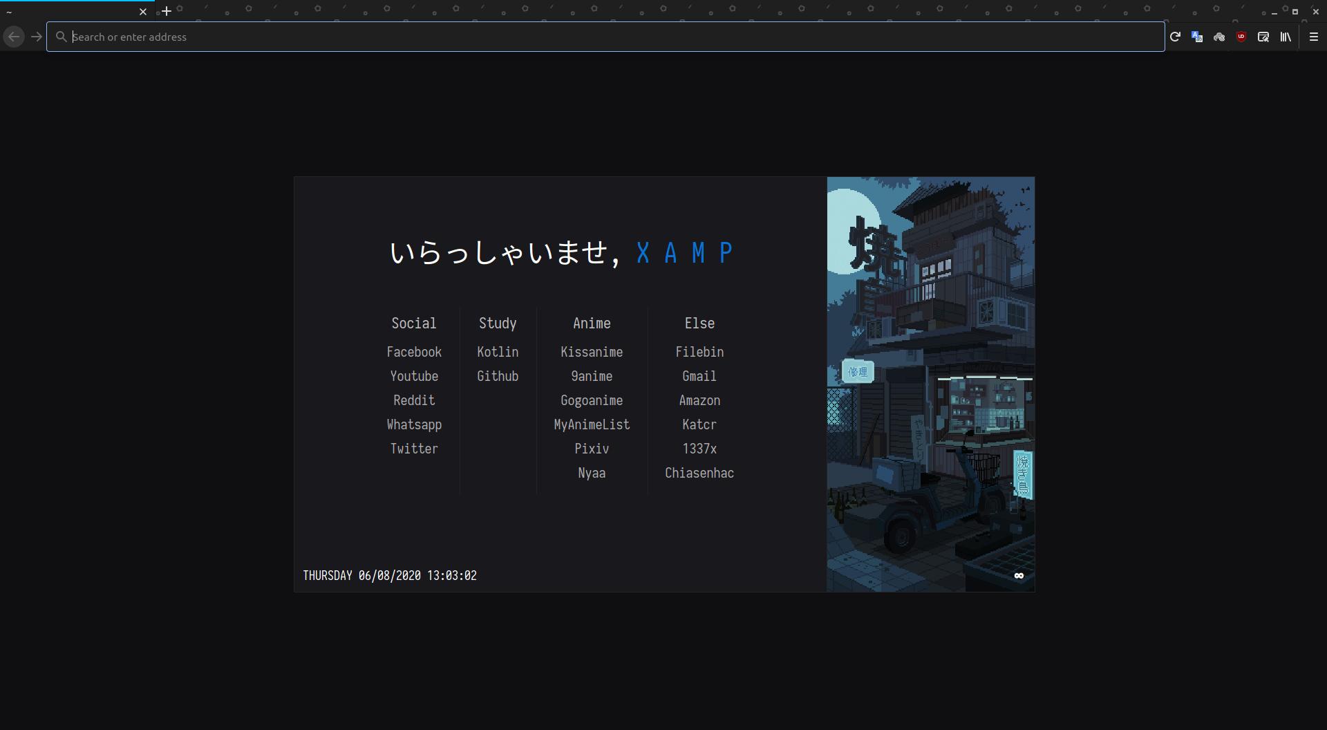Go forward with the forward arrow
The image size is (1327, 730).
pyautogui.click(x=37, y=37)
